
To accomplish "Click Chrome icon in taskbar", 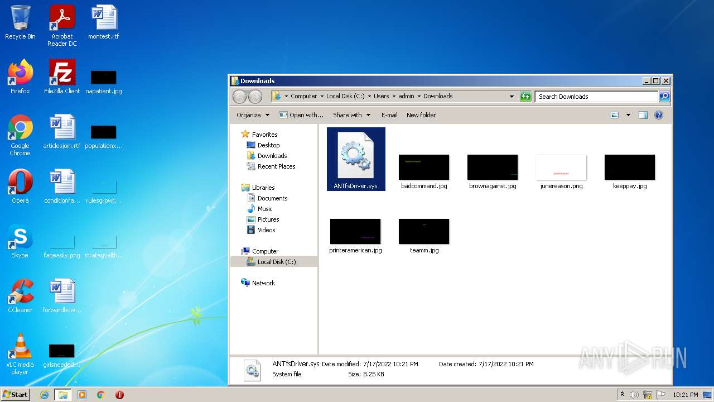I will point(101,395).
